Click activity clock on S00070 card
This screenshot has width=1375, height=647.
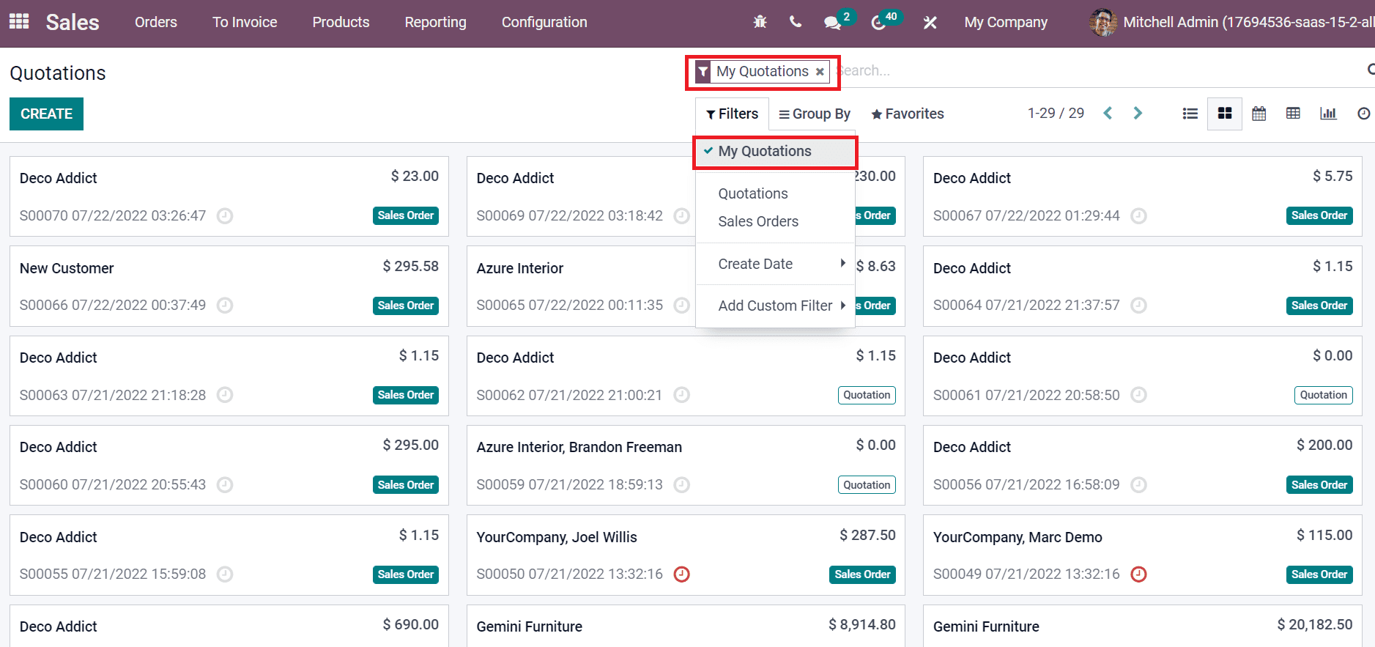(x=225, y=215)
